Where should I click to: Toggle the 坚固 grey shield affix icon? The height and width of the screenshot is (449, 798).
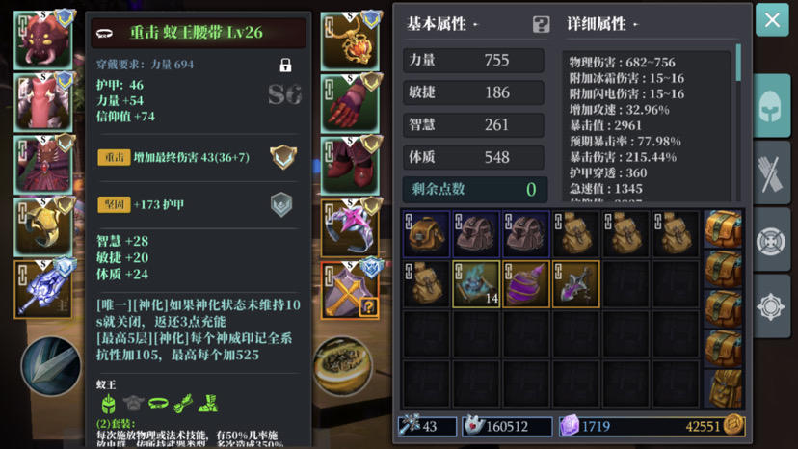tap(281, 204)
